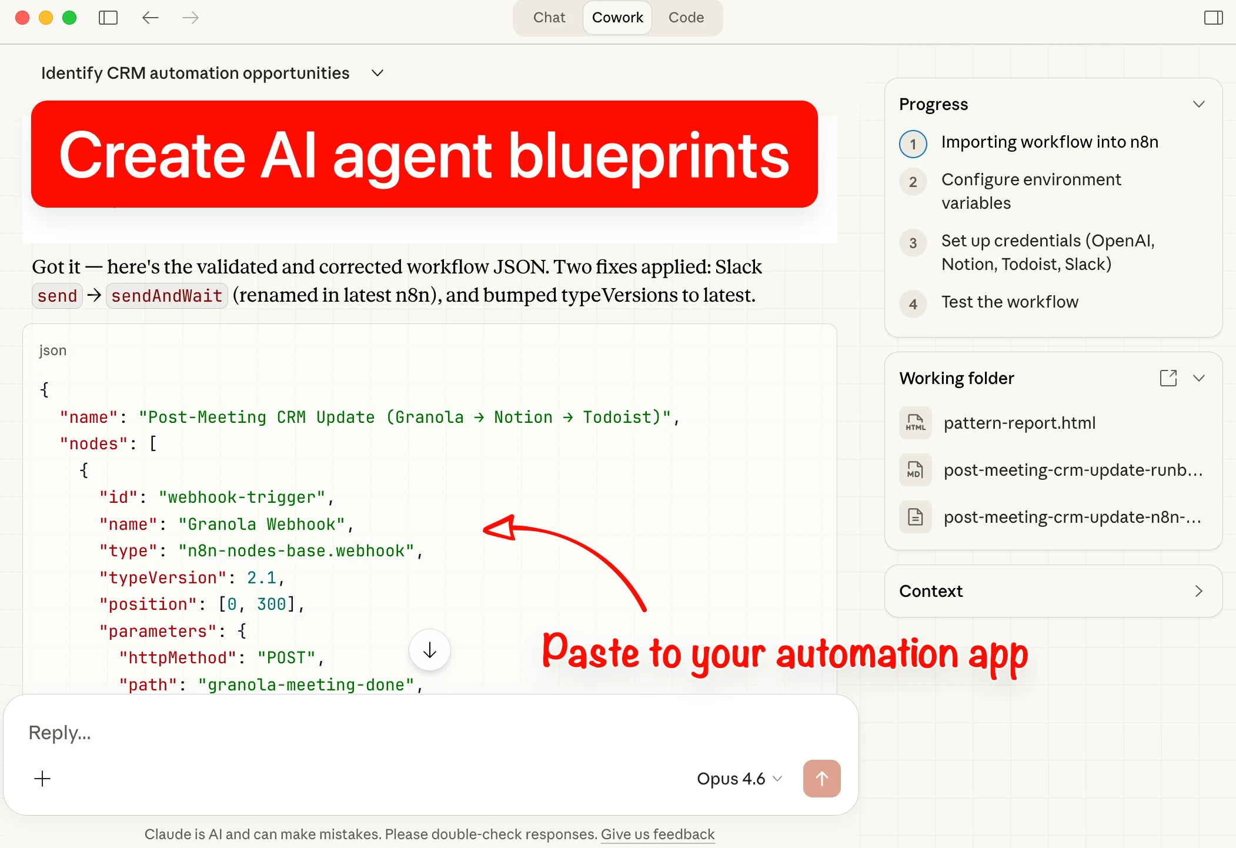Click the plus attachment icon
Image resolution: width=1236 pixels, height=848 pixels.
click(x=42, y=779)
